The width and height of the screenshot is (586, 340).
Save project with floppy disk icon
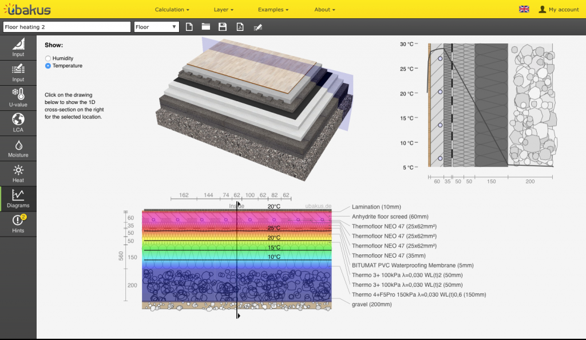click(x=223, y=27)
